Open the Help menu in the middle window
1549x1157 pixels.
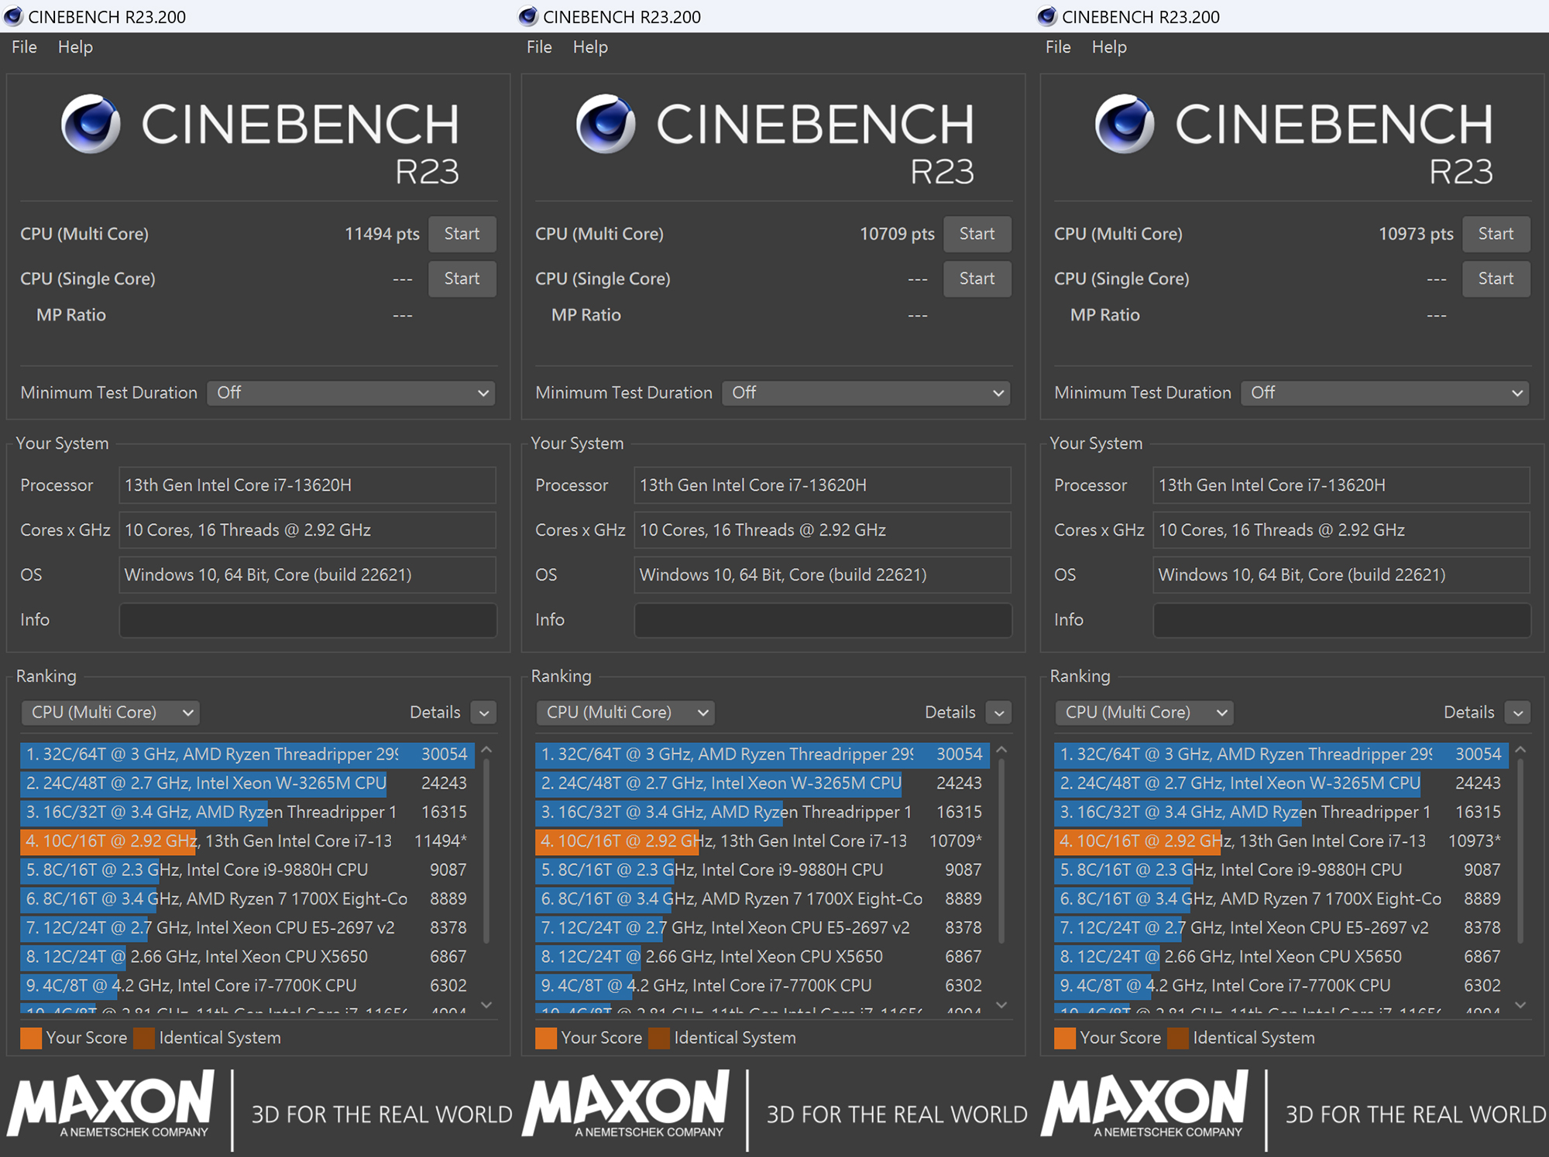click(x=590, y=47)
